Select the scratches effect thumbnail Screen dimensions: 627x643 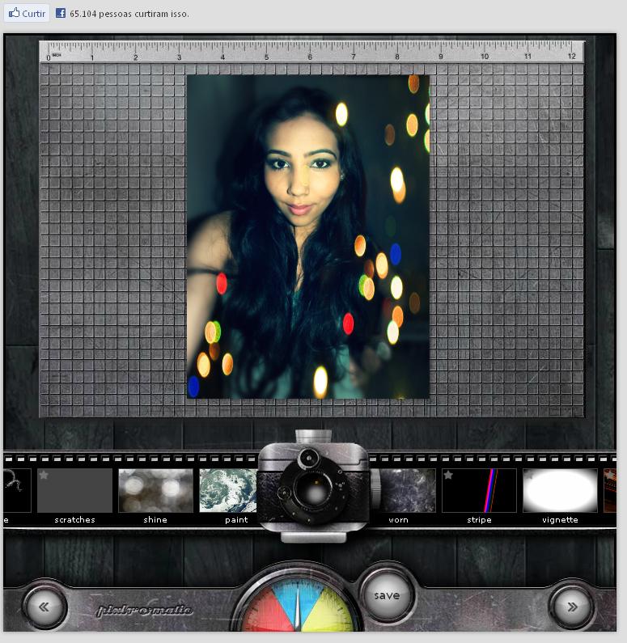click(x=74, y=490)
